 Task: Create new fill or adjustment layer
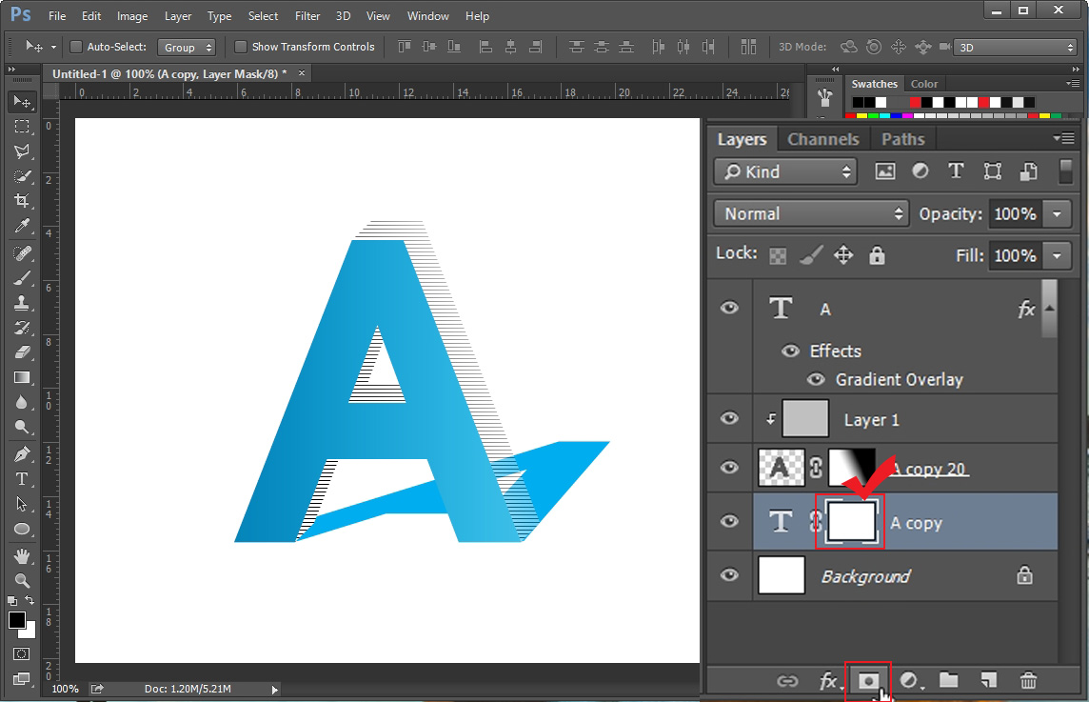click(x=910, y=681)
